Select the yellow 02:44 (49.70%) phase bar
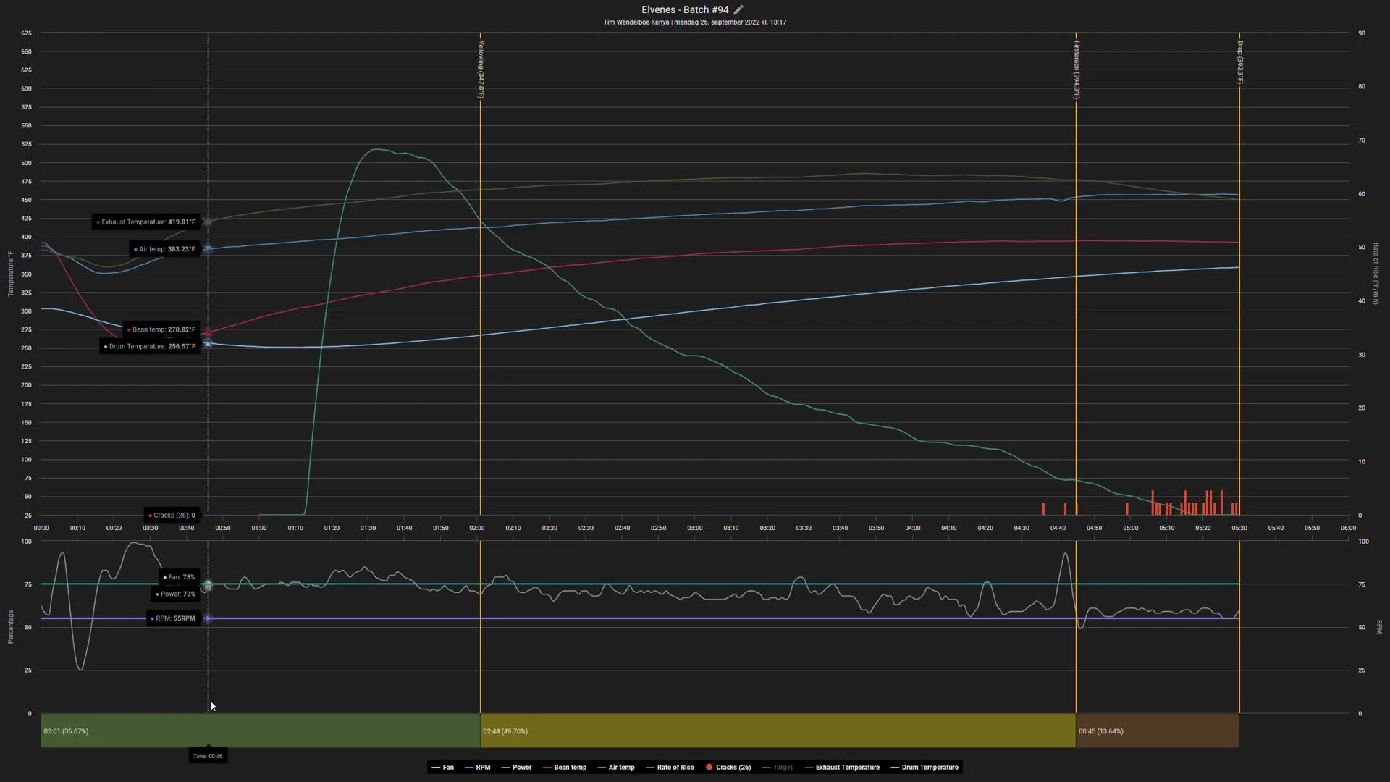This screenshot has height=782, width=1390. tap(778, 731)
